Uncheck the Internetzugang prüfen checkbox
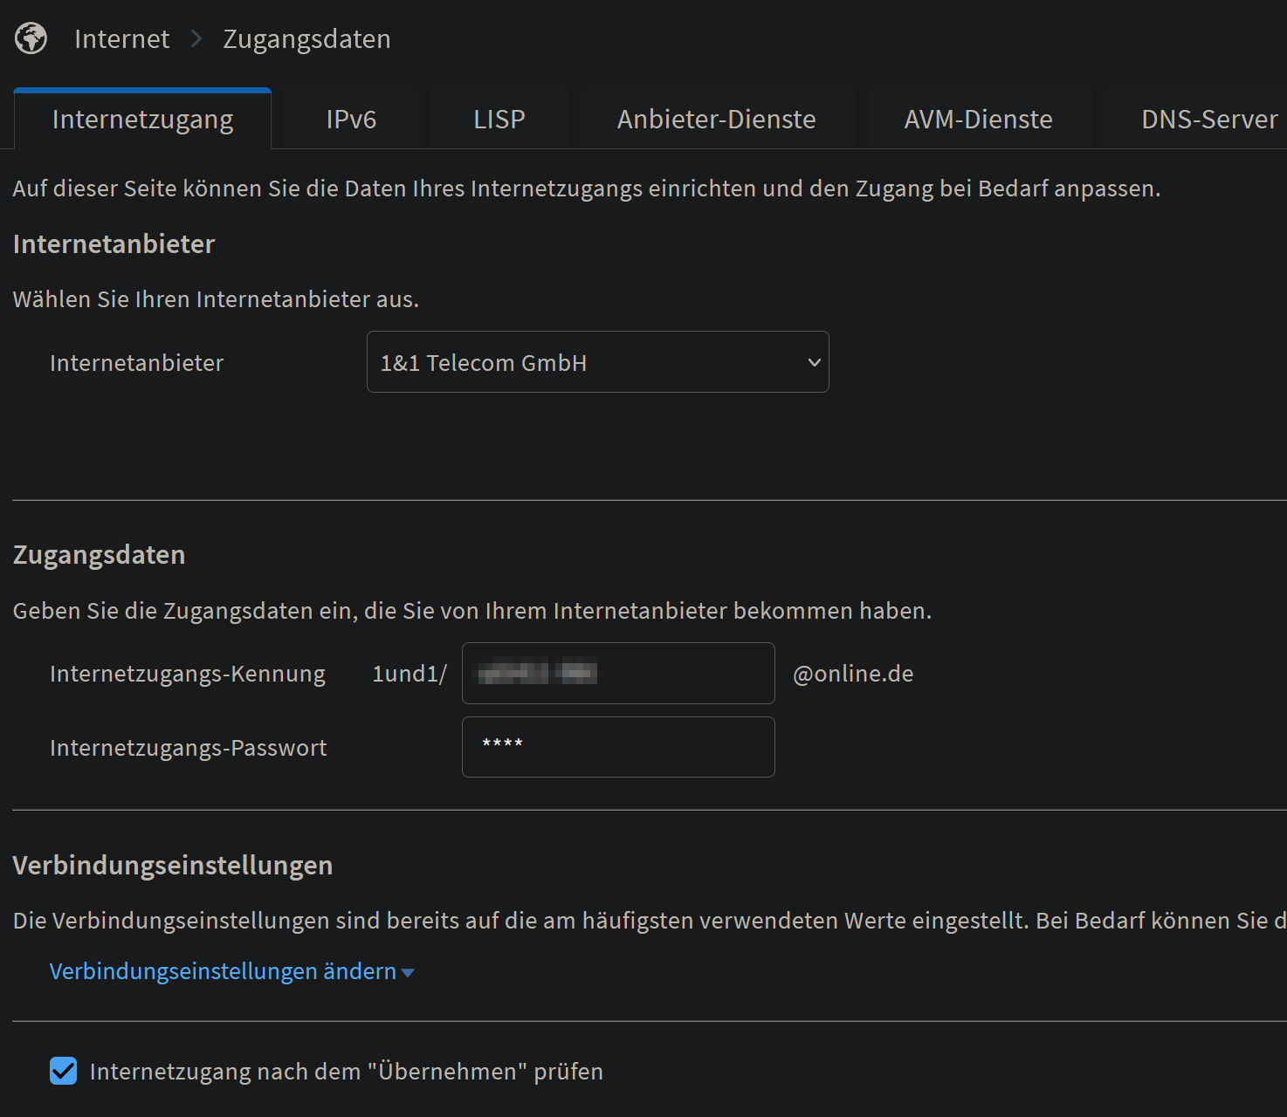 coord(63,1071)
